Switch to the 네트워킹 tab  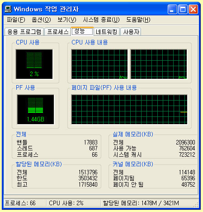(107, 32)
